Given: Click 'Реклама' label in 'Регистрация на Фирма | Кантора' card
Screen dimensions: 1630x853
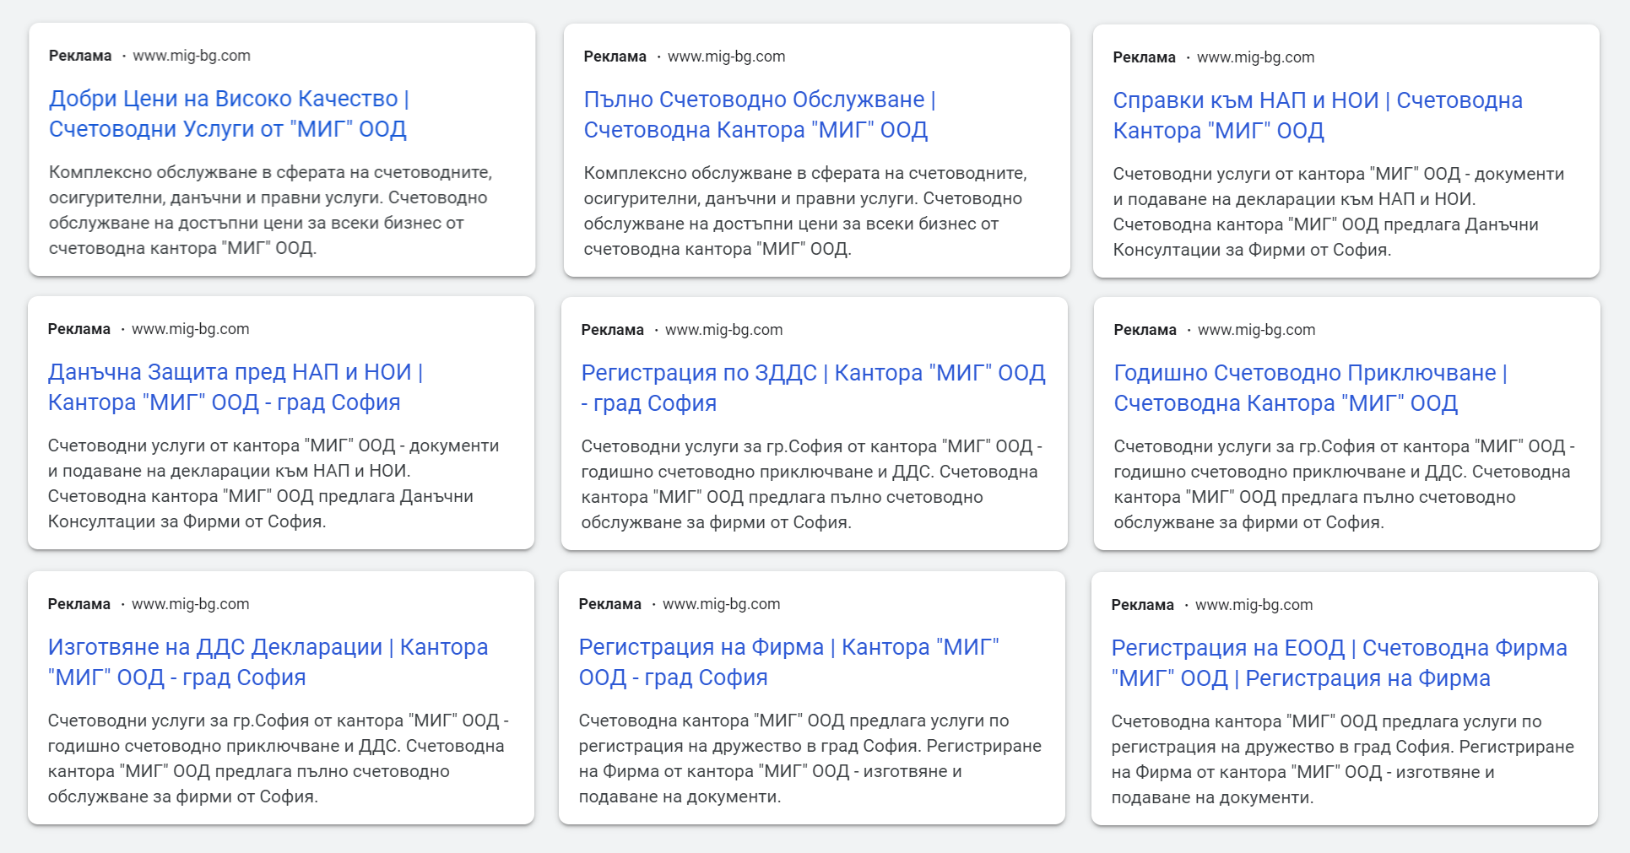Looking at the screenshot, I should click(x=609, y=604).
